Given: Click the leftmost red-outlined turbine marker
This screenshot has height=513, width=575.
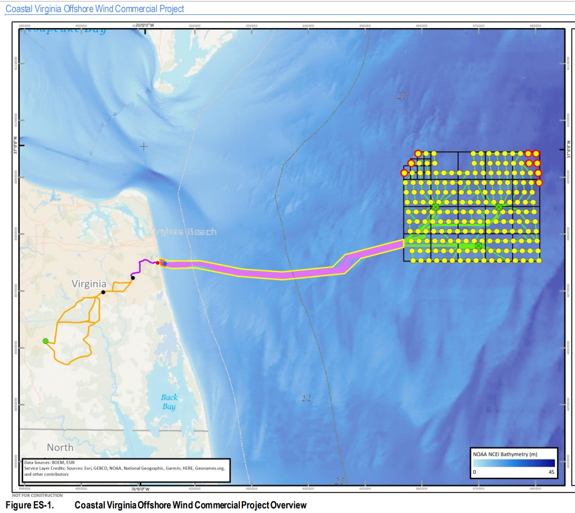Looking at the screenshot, I should [405, 173].
